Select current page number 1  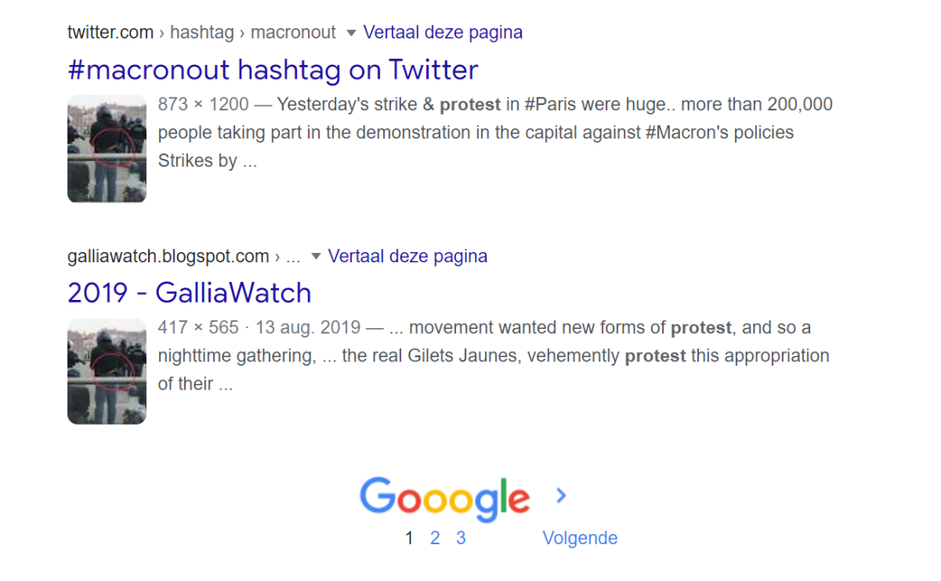coord(409,537)
